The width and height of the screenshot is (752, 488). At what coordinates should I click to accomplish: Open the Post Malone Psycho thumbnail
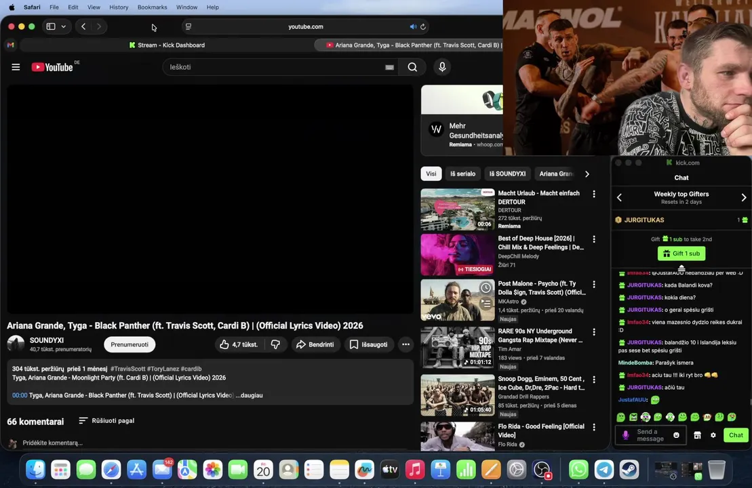click(x=458, y=300)
